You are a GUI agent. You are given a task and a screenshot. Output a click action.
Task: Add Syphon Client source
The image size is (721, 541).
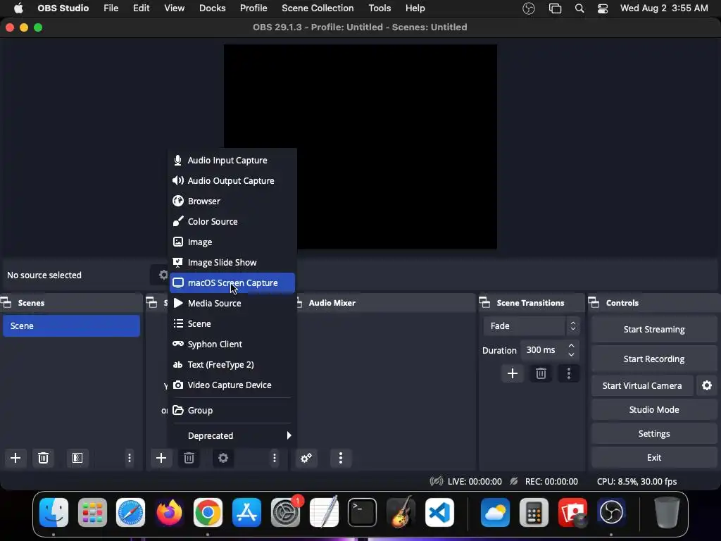point(232,344)
